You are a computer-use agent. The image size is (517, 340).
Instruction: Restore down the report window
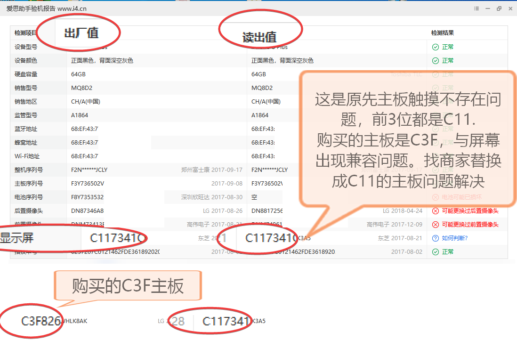(499, 8)
